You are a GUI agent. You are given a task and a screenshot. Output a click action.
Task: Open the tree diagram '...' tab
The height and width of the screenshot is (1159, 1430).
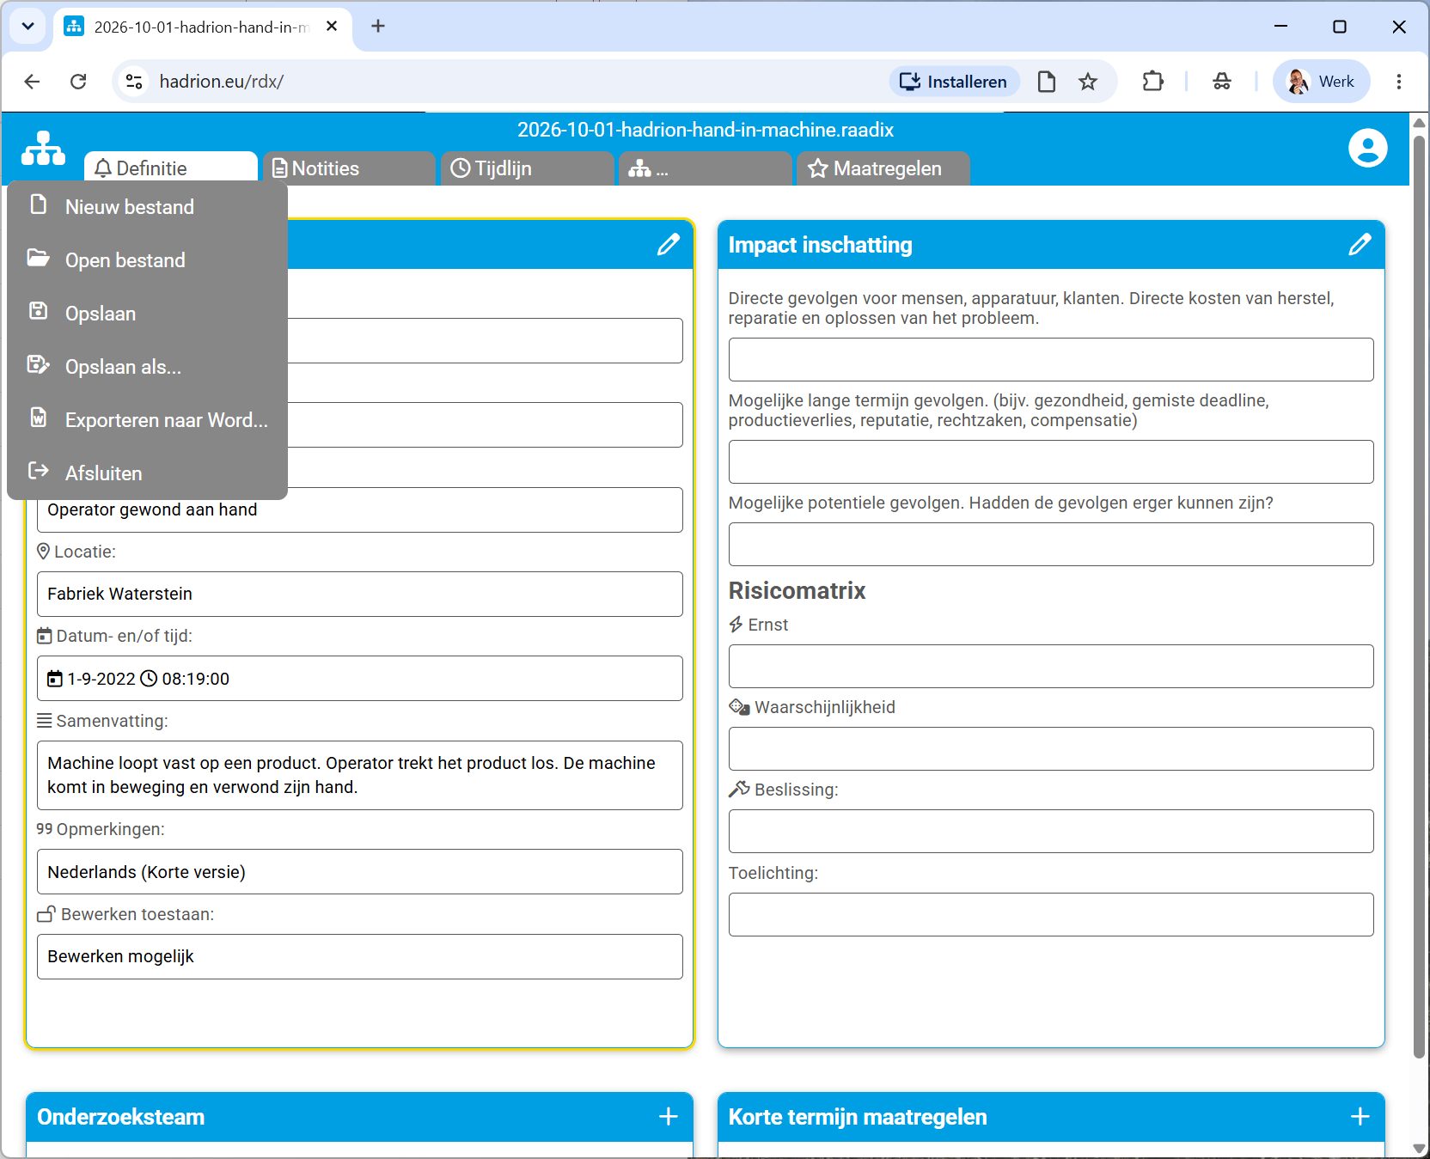tap(705, 168)
